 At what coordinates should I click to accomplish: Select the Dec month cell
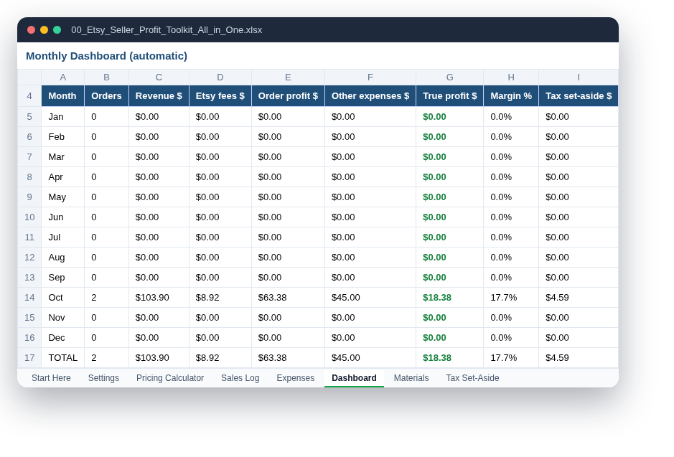(62, 338)
